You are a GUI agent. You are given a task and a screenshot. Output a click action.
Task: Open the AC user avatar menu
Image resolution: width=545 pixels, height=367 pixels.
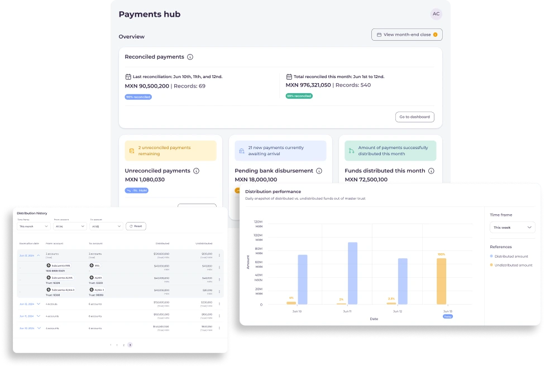click(x=436, y=14)
